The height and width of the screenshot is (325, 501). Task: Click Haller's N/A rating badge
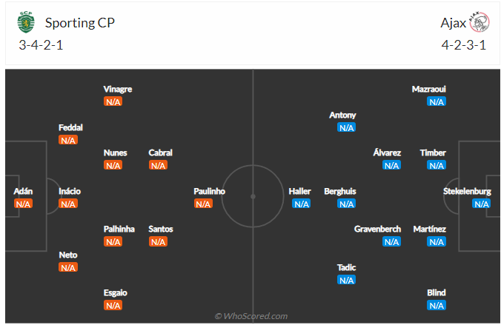(301, 204)
